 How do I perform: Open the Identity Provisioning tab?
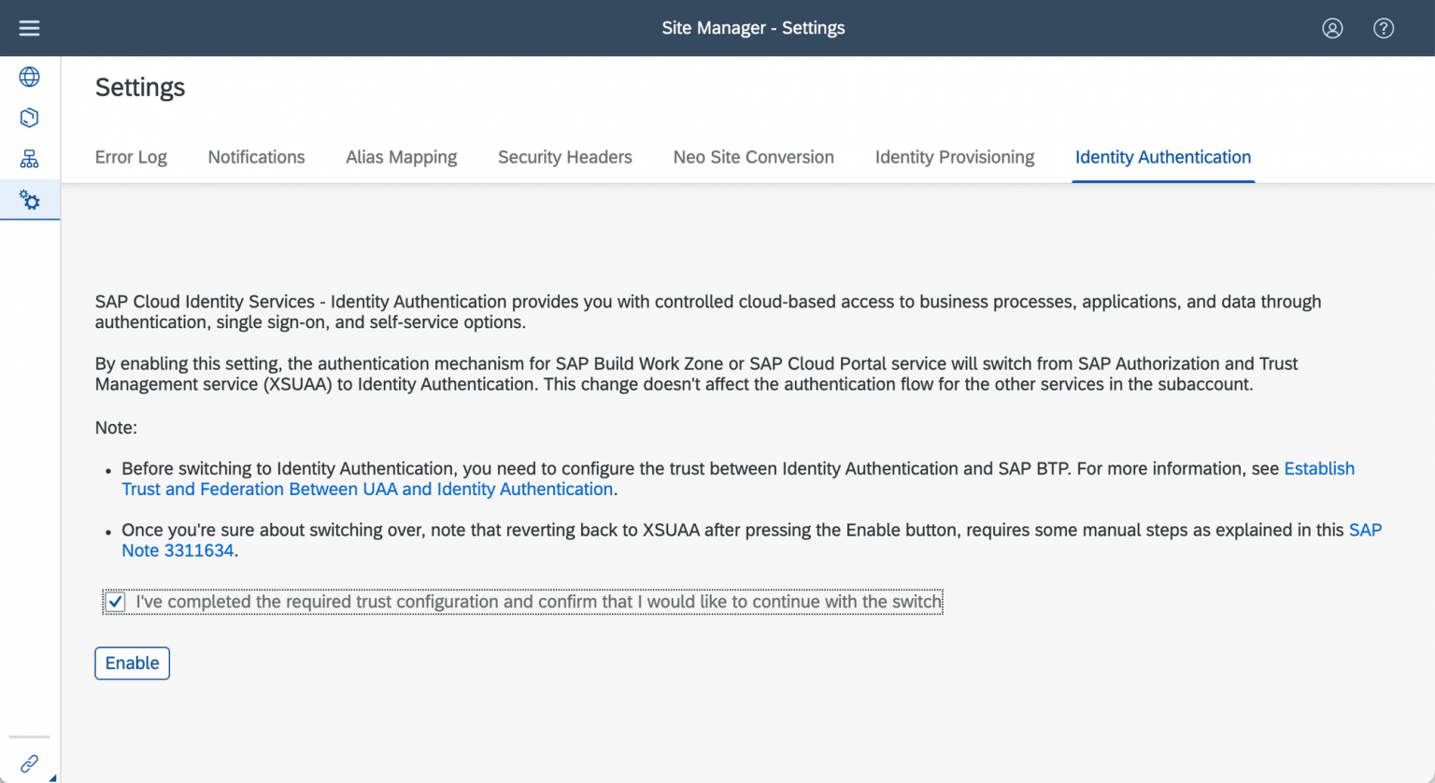[954, 157]
